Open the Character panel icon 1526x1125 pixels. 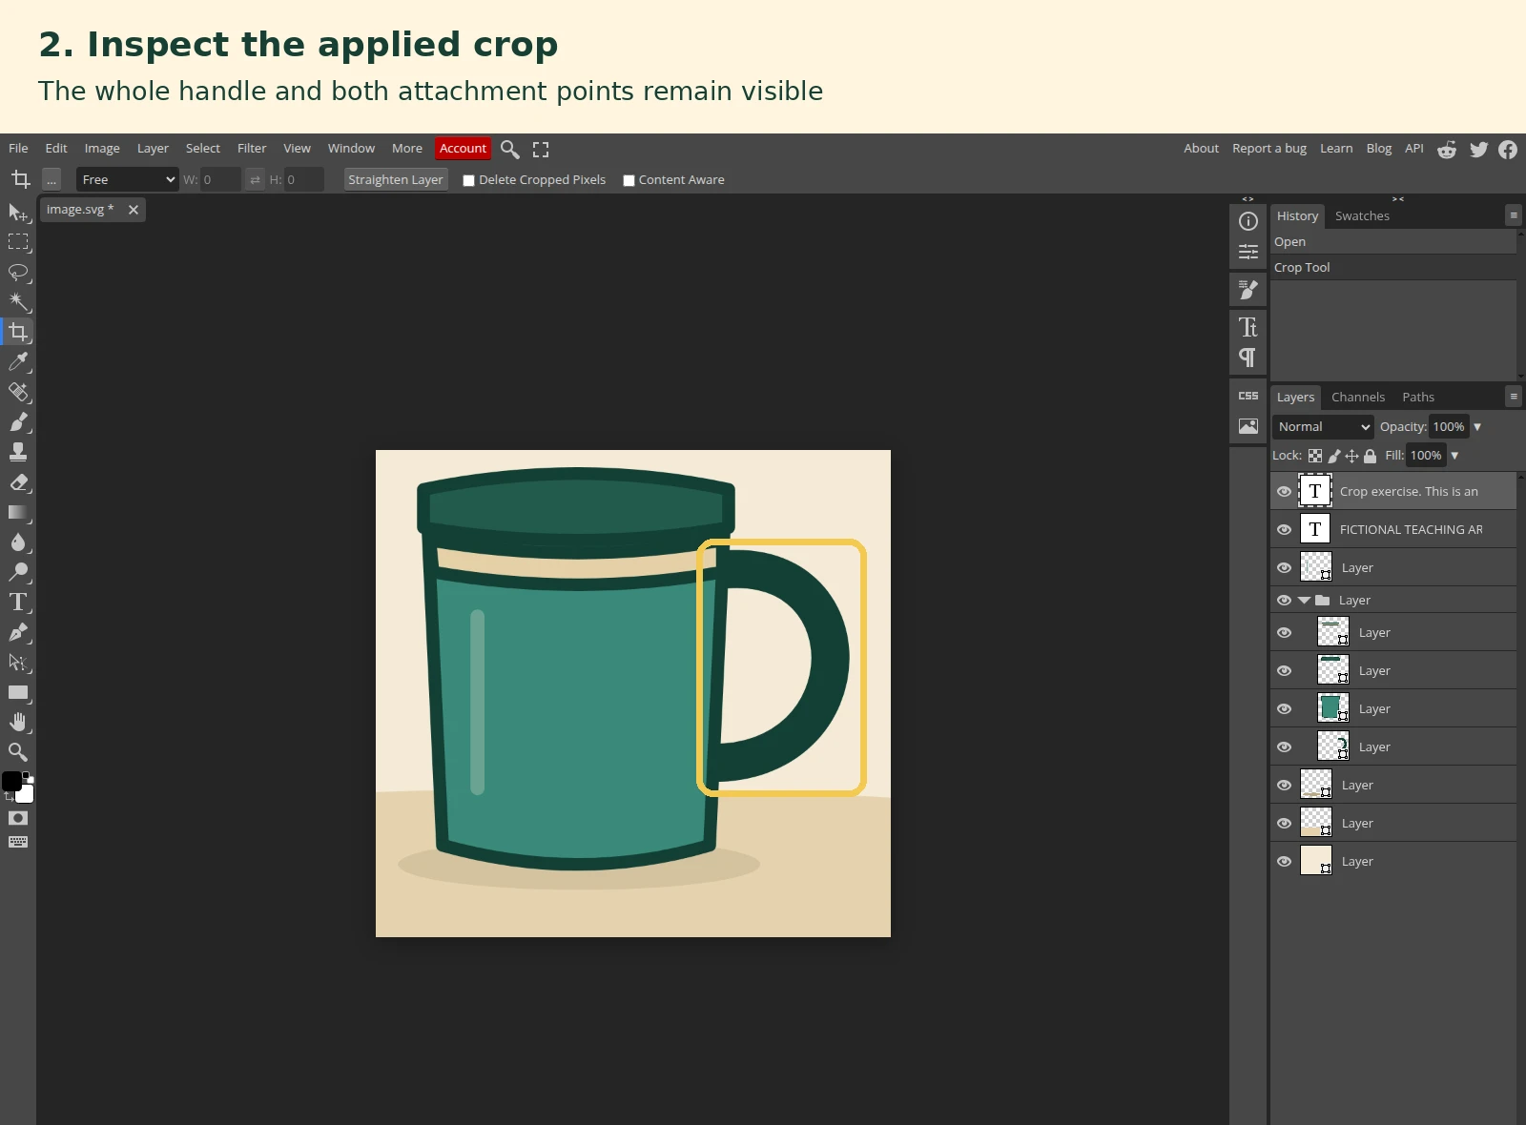pyautogui.click(x=1248, y=327)
